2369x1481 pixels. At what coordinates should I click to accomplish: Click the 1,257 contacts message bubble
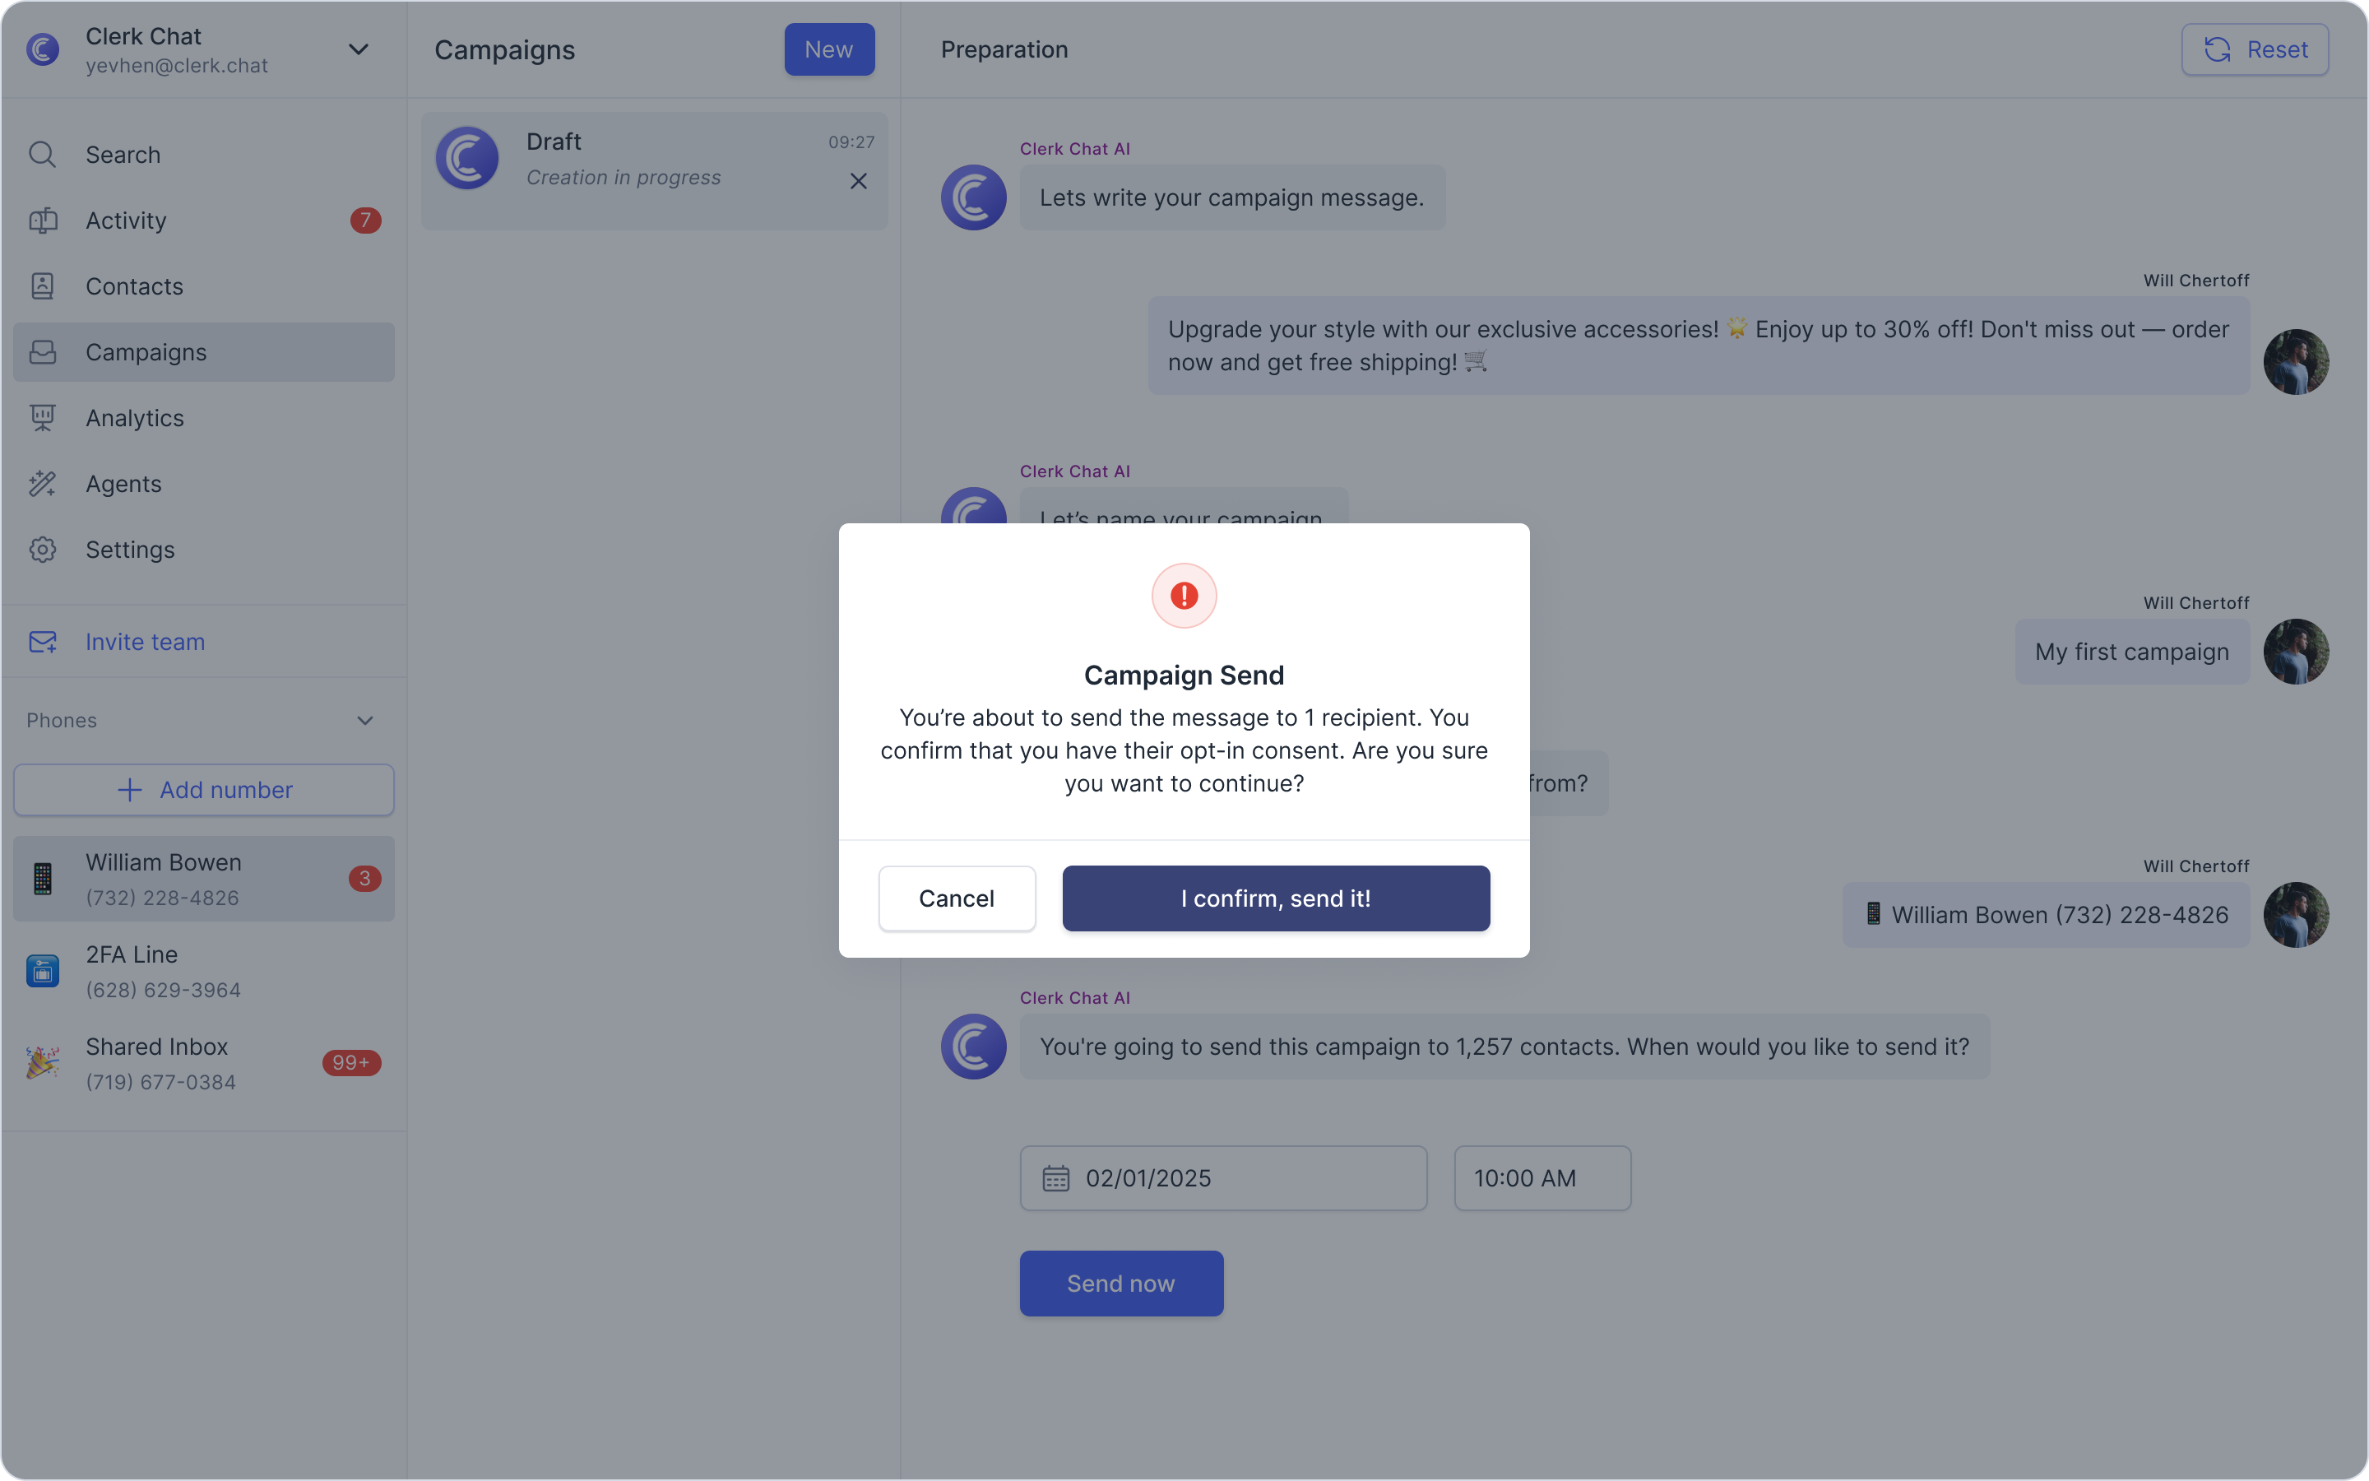(x=1504, y=1046)
